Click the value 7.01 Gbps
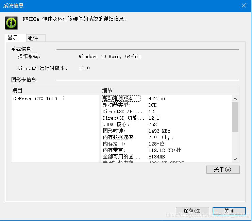252x221 pixels. [x=161, y=137]
